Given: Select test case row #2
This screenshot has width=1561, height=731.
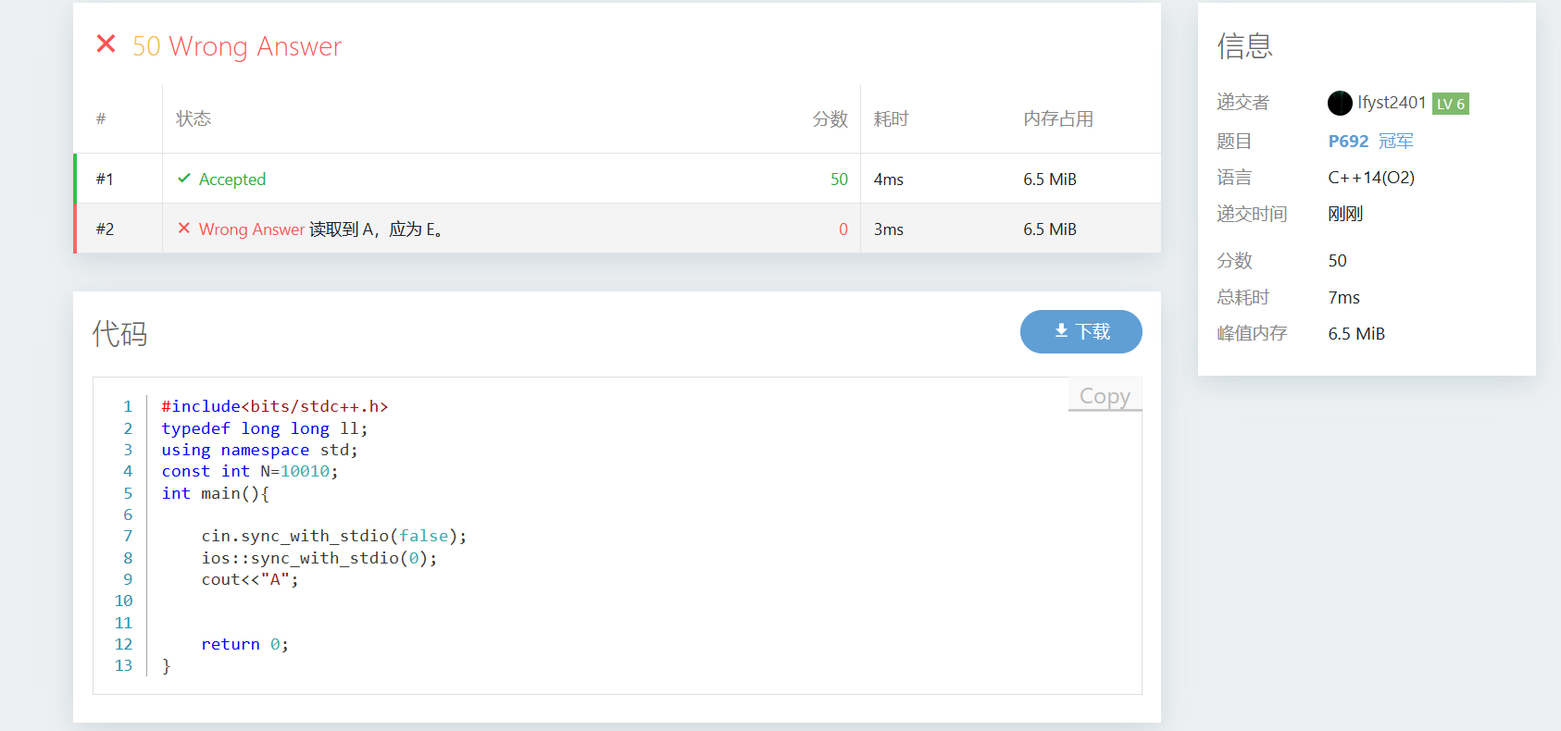Looking at the screenshot, I should tap(105, 229).
